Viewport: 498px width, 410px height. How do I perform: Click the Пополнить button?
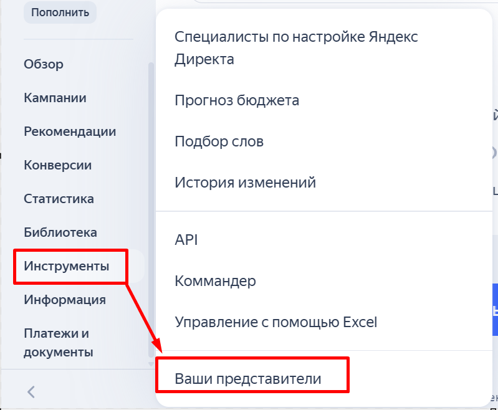pos(60,12)
